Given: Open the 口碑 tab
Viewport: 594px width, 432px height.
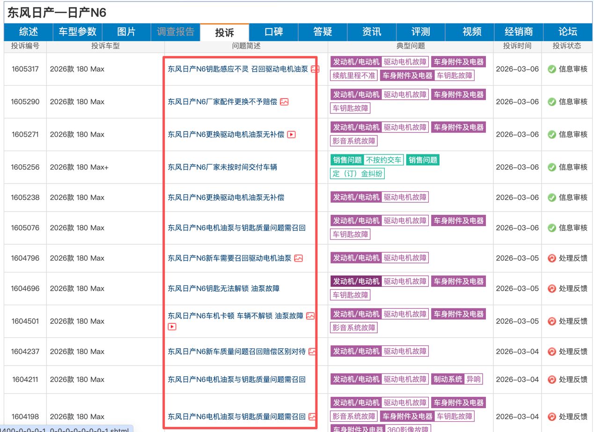Looking at the screenshot, I should (x=274, y=32).
